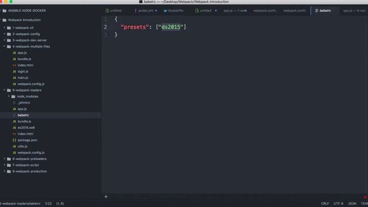Click the Dockerfile tab's whale icon
368x207 pixels.
point(166,11)
